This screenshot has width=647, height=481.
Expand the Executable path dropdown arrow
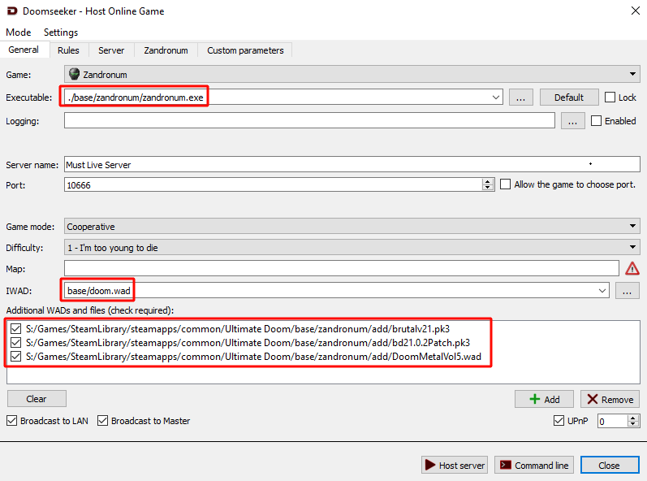click(495, 97)
